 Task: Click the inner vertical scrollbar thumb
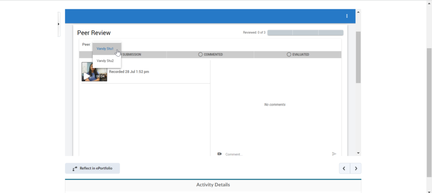[x=358, y=57]
